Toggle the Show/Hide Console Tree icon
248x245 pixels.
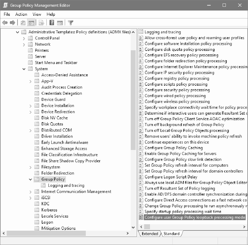(x=31, y=23)
